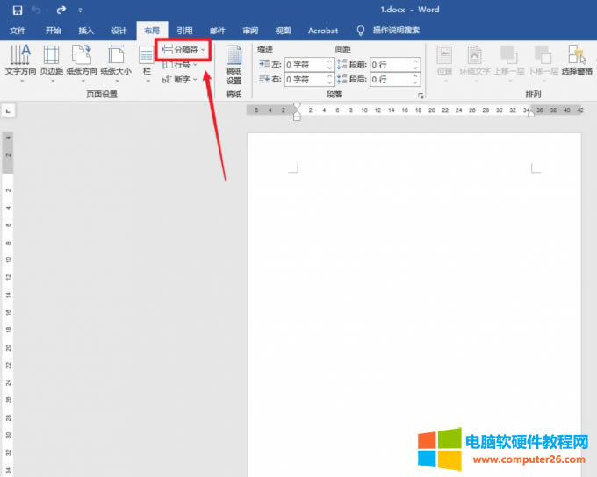Open the References (引用) tab
The width and height of the screenshot is (597, 477).
coord(184,31)
